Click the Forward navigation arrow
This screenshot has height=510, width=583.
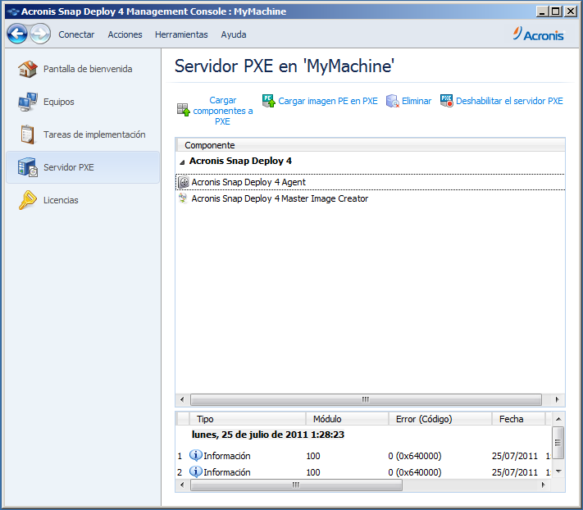pyautogui.click(x=40, y=34)
